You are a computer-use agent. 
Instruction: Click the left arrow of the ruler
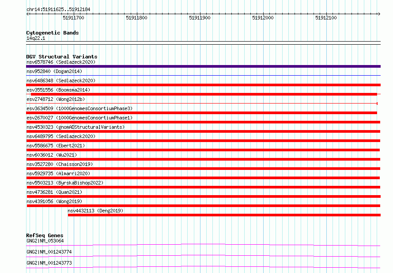pos(27,14)
